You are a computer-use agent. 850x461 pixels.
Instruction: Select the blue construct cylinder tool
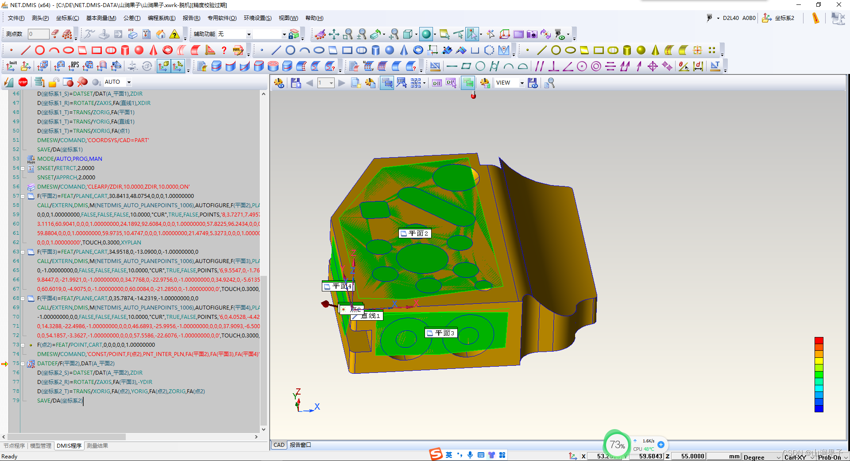(375, 50)
